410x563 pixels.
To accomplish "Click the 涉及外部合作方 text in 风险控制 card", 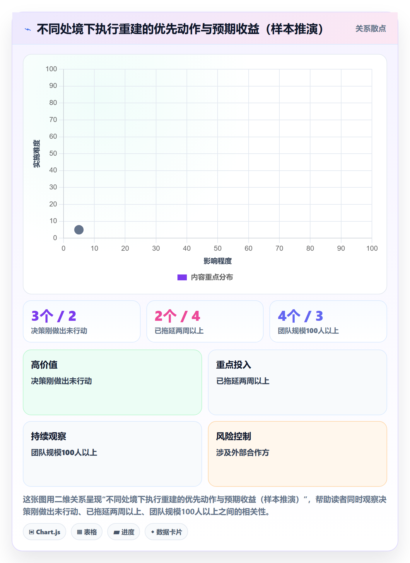I will tap(242, 452).
